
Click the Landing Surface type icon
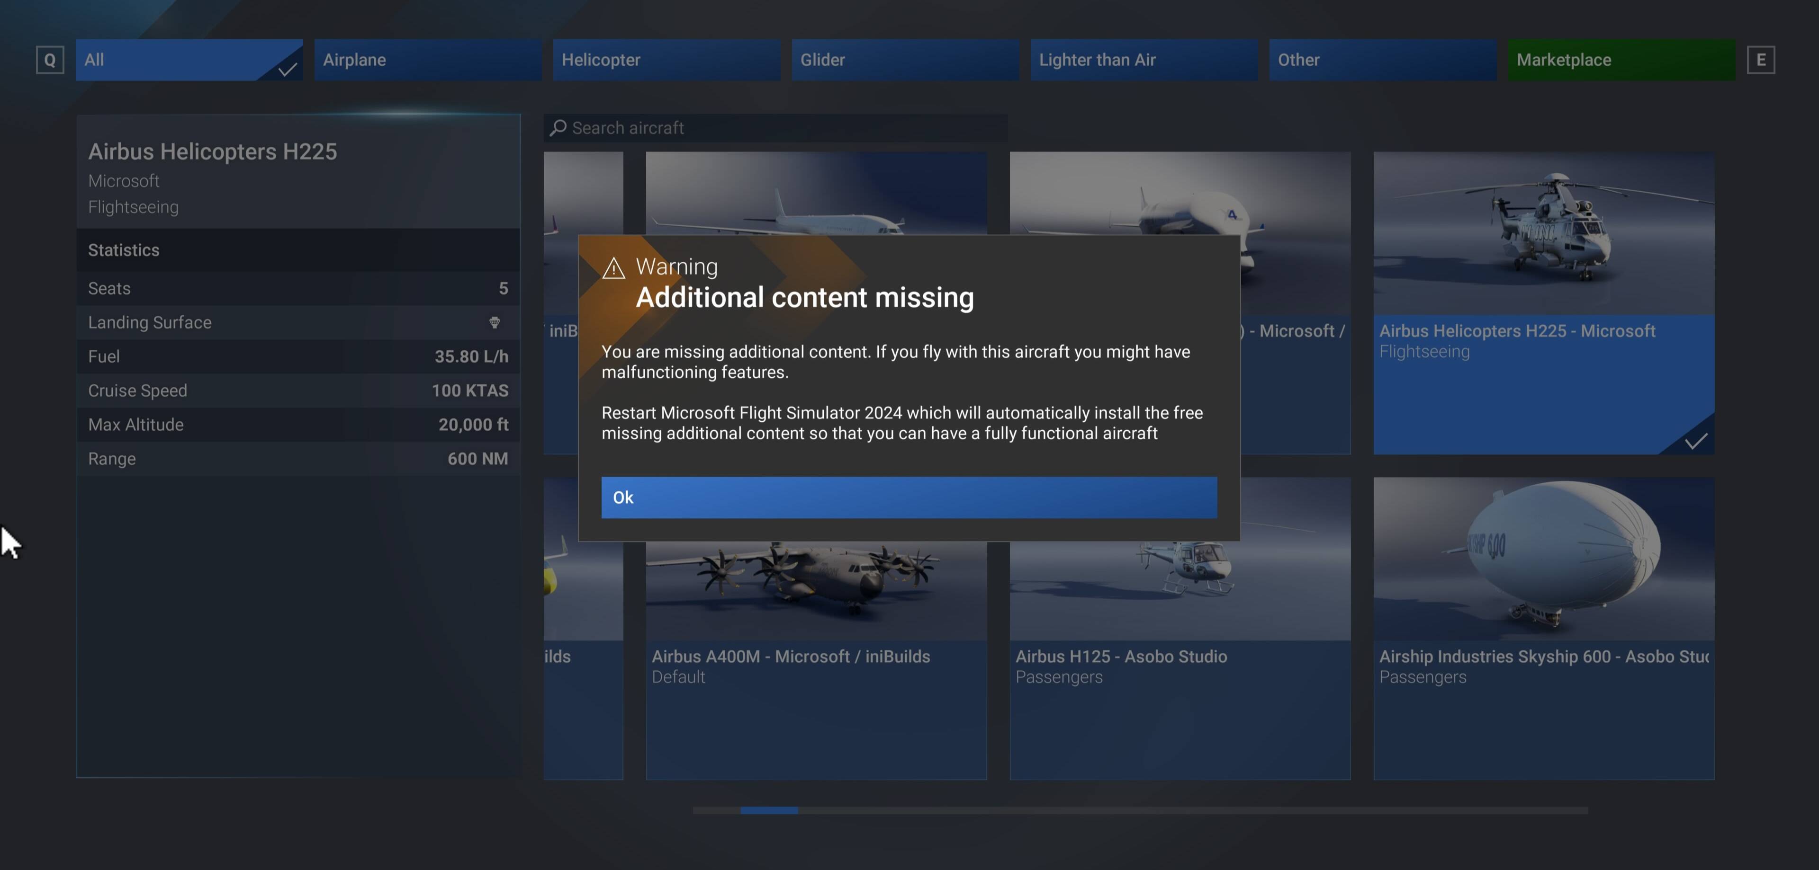point(494,322)
